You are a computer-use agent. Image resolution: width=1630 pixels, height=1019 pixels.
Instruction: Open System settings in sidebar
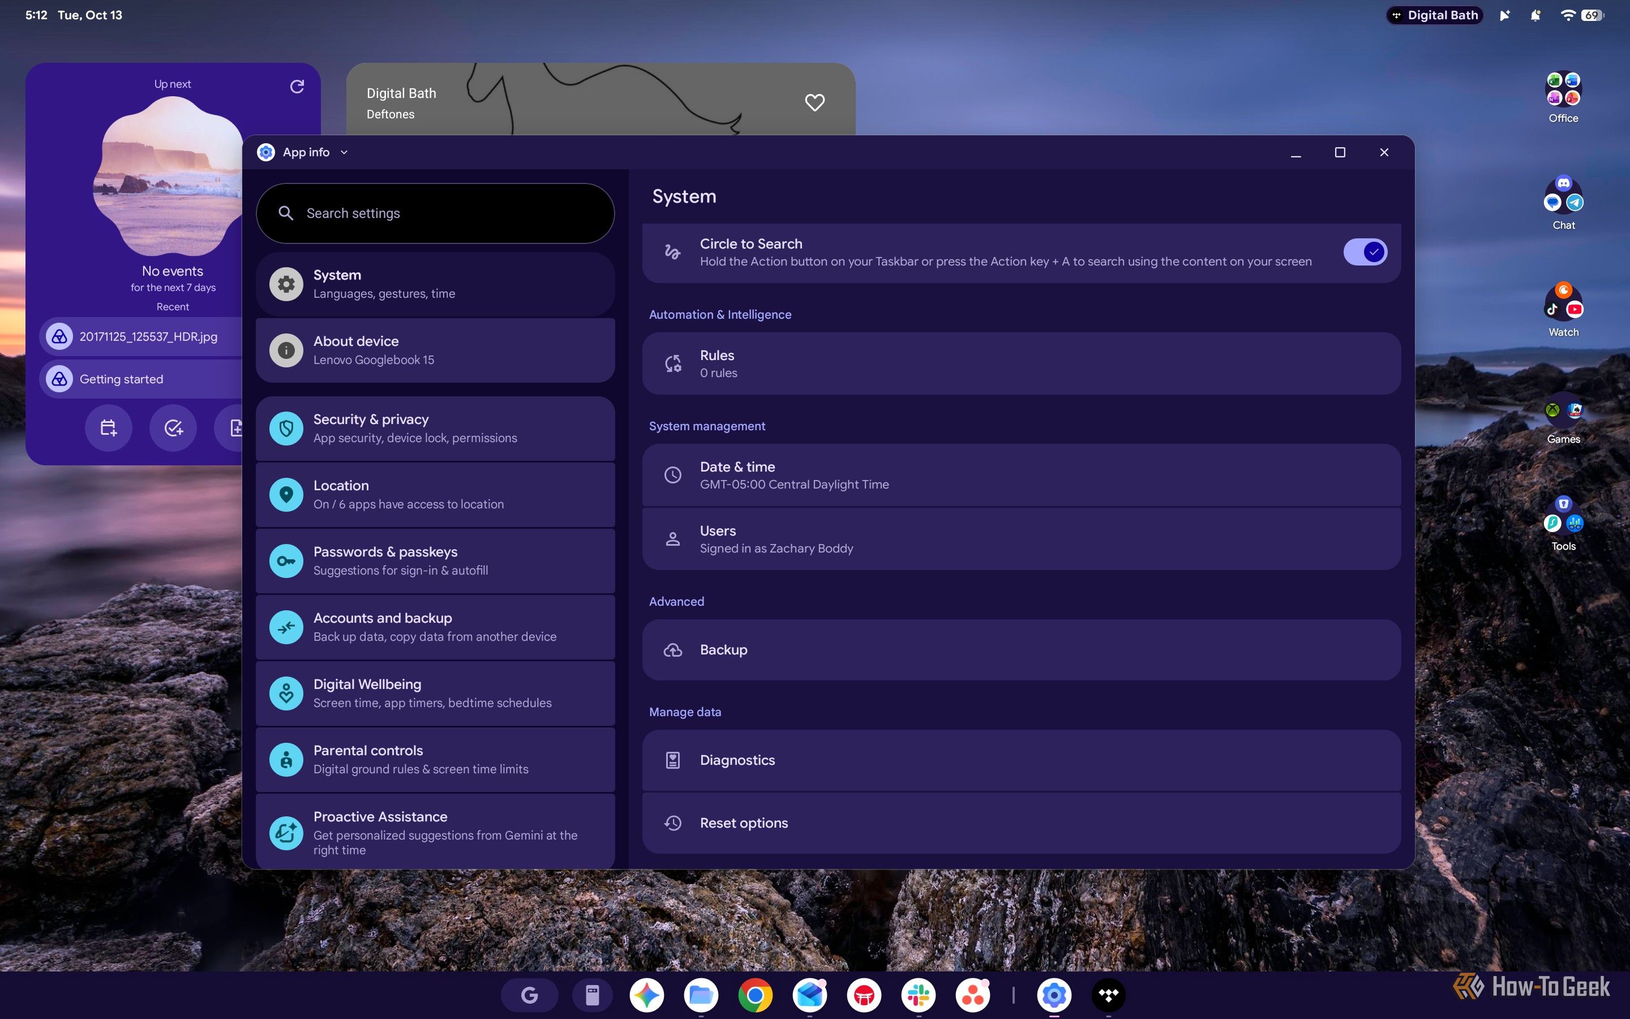click(435, 284)
